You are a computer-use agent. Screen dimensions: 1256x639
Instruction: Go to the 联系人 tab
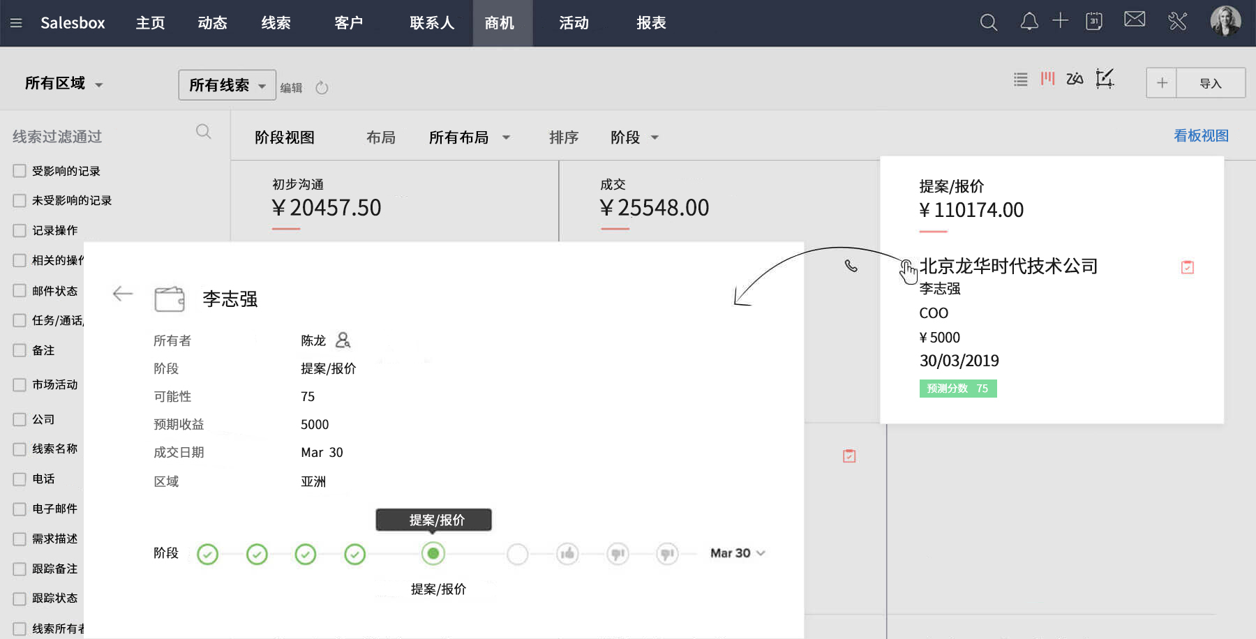[x=432, y=23]
